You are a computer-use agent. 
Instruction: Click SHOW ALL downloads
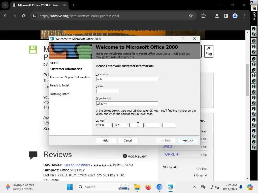171,167
